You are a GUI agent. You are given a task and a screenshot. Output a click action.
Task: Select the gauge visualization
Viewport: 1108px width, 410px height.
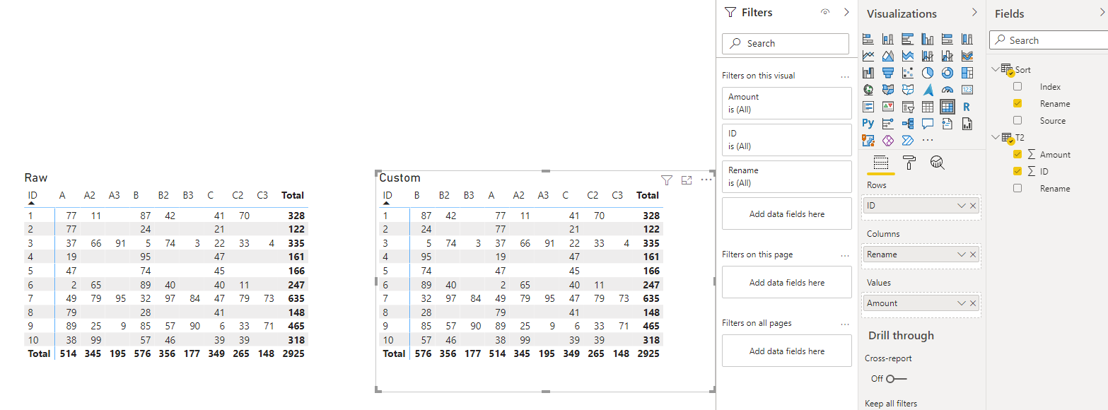(x=947, y=90)
